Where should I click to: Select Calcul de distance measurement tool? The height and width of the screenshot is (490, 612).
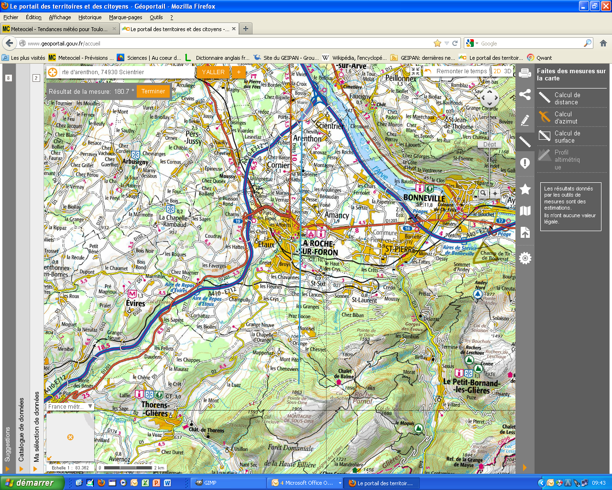pyautogui.click(x=567, y=99)
